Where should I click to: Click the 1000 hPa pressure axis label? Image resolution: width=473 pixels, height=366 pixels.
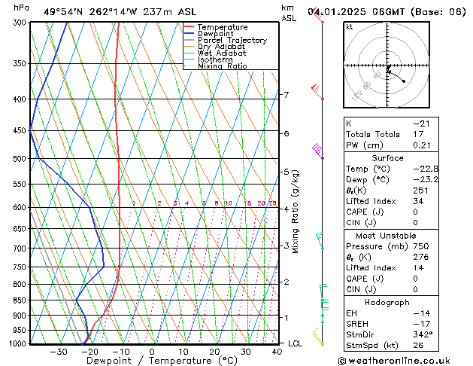pyautogui.click(x=18, y=343)
